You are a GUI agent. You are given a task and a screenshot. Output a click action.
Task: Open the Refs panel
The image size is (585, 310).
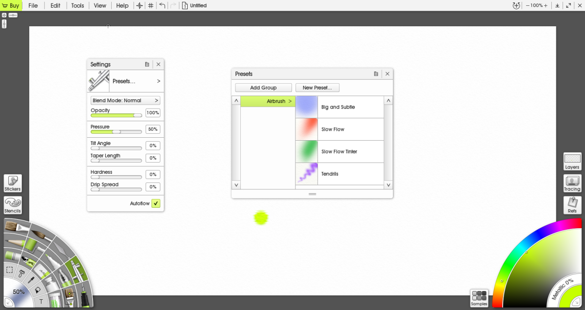coord(572,205)
